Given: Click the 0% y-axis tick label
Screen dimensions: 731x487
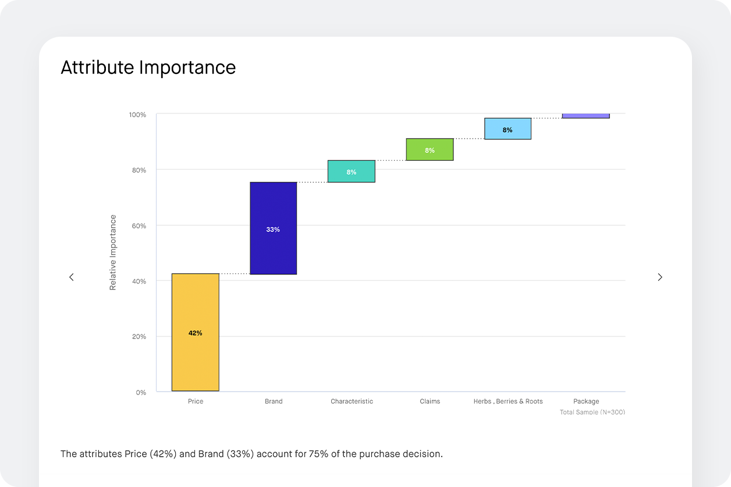Looking at the screenshot, I should click(141, 393).
